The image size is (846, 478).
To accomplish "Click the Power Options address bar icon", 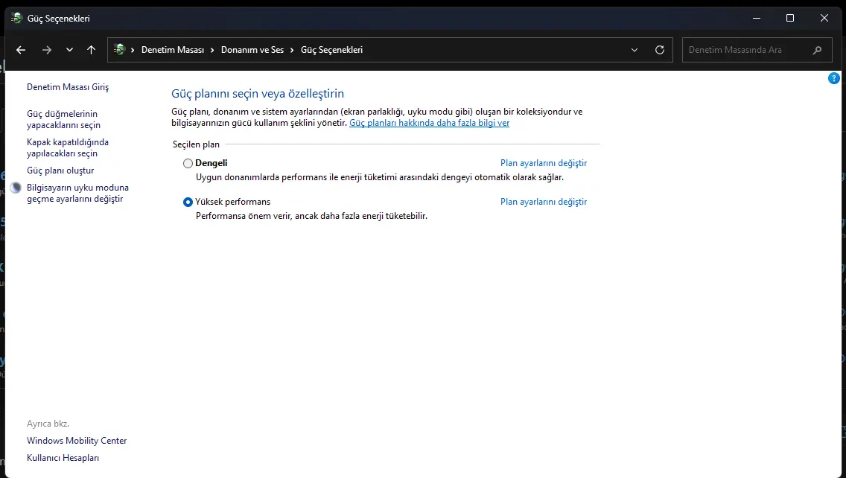I will pyautogui.click(x=120, y=50).
